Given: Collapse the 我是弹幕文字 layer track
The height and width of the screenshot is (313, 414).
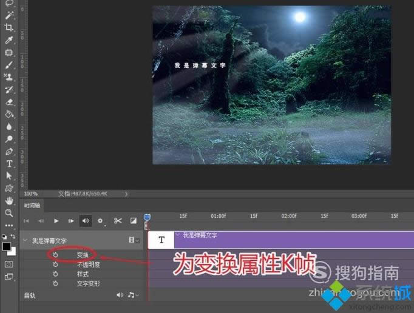Looking at the screenshot, I should pos(25,240).
